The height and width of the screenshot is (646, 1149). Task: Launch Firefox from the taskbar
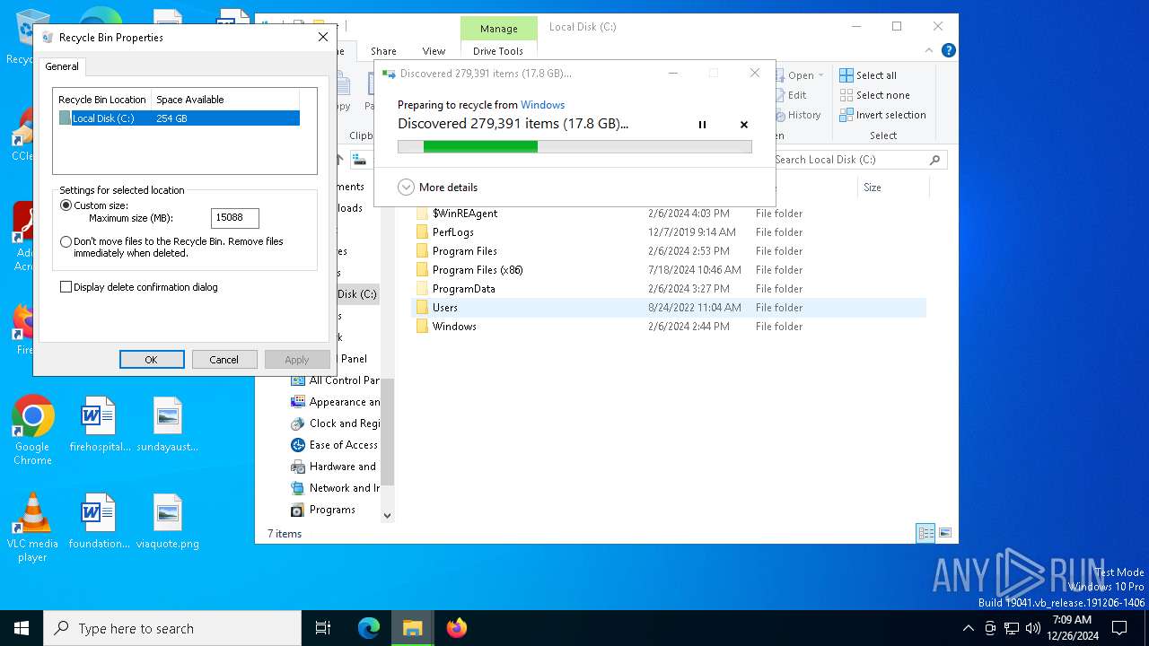pyautogui.click(x=457, y=628)
